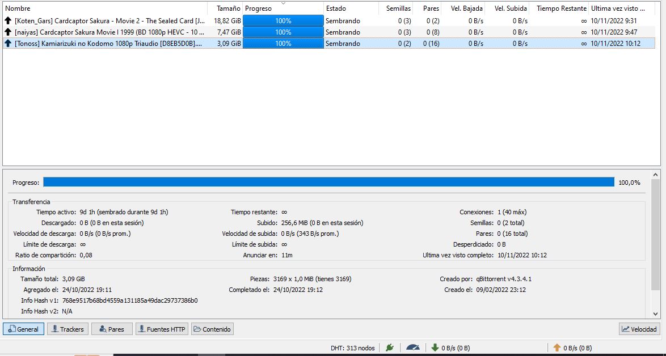The image size is (666, 356).
Task: Click 10/11/2022 9:31 last seen cell
Action: (x=614, y=20)
